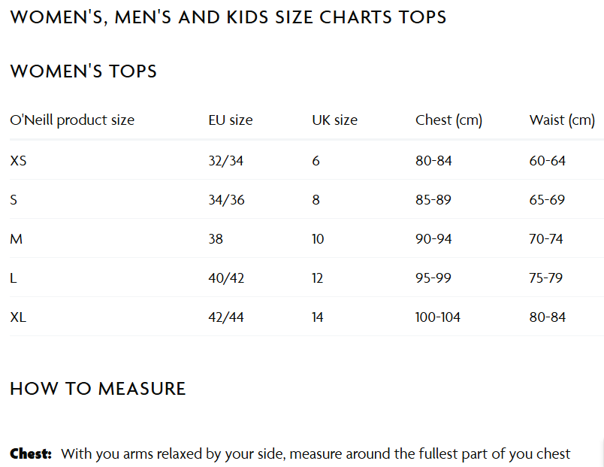Click chest measurement 100-104 for XL
Image resolution: width=604 pixels, height=467 pixels.
[x=438, y=317]
